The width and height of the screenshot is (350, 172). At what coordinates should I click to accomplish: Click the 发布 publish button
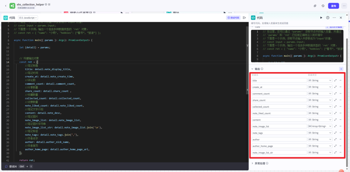coord(333,6)
